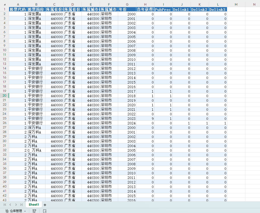Select column H header
This screenshot has height=213, width=260.
(x=145, y=5)
